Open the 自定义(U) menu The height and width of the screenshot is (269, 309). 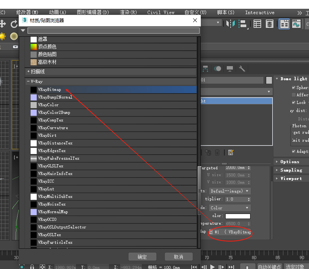click(195, 12)
